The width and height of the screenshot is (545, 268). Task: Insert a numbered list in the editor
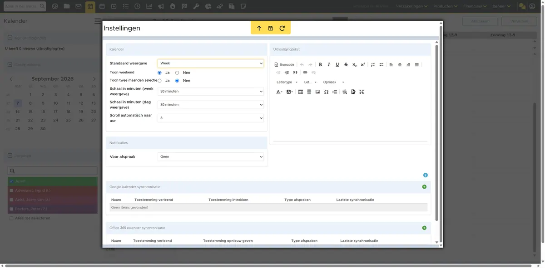(x=373, y=65)
